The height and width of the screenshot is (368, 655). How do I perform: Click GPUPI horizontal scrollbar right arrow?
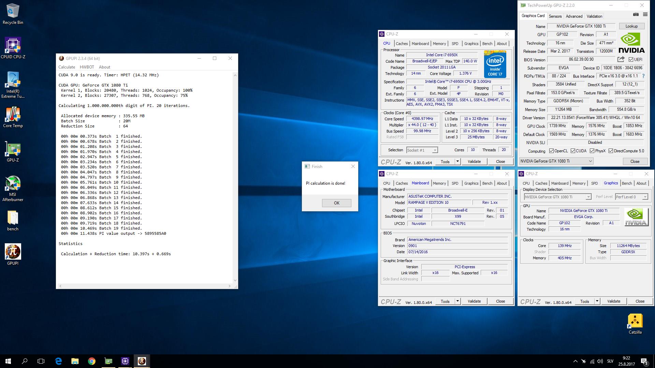(x=230, y=286)
